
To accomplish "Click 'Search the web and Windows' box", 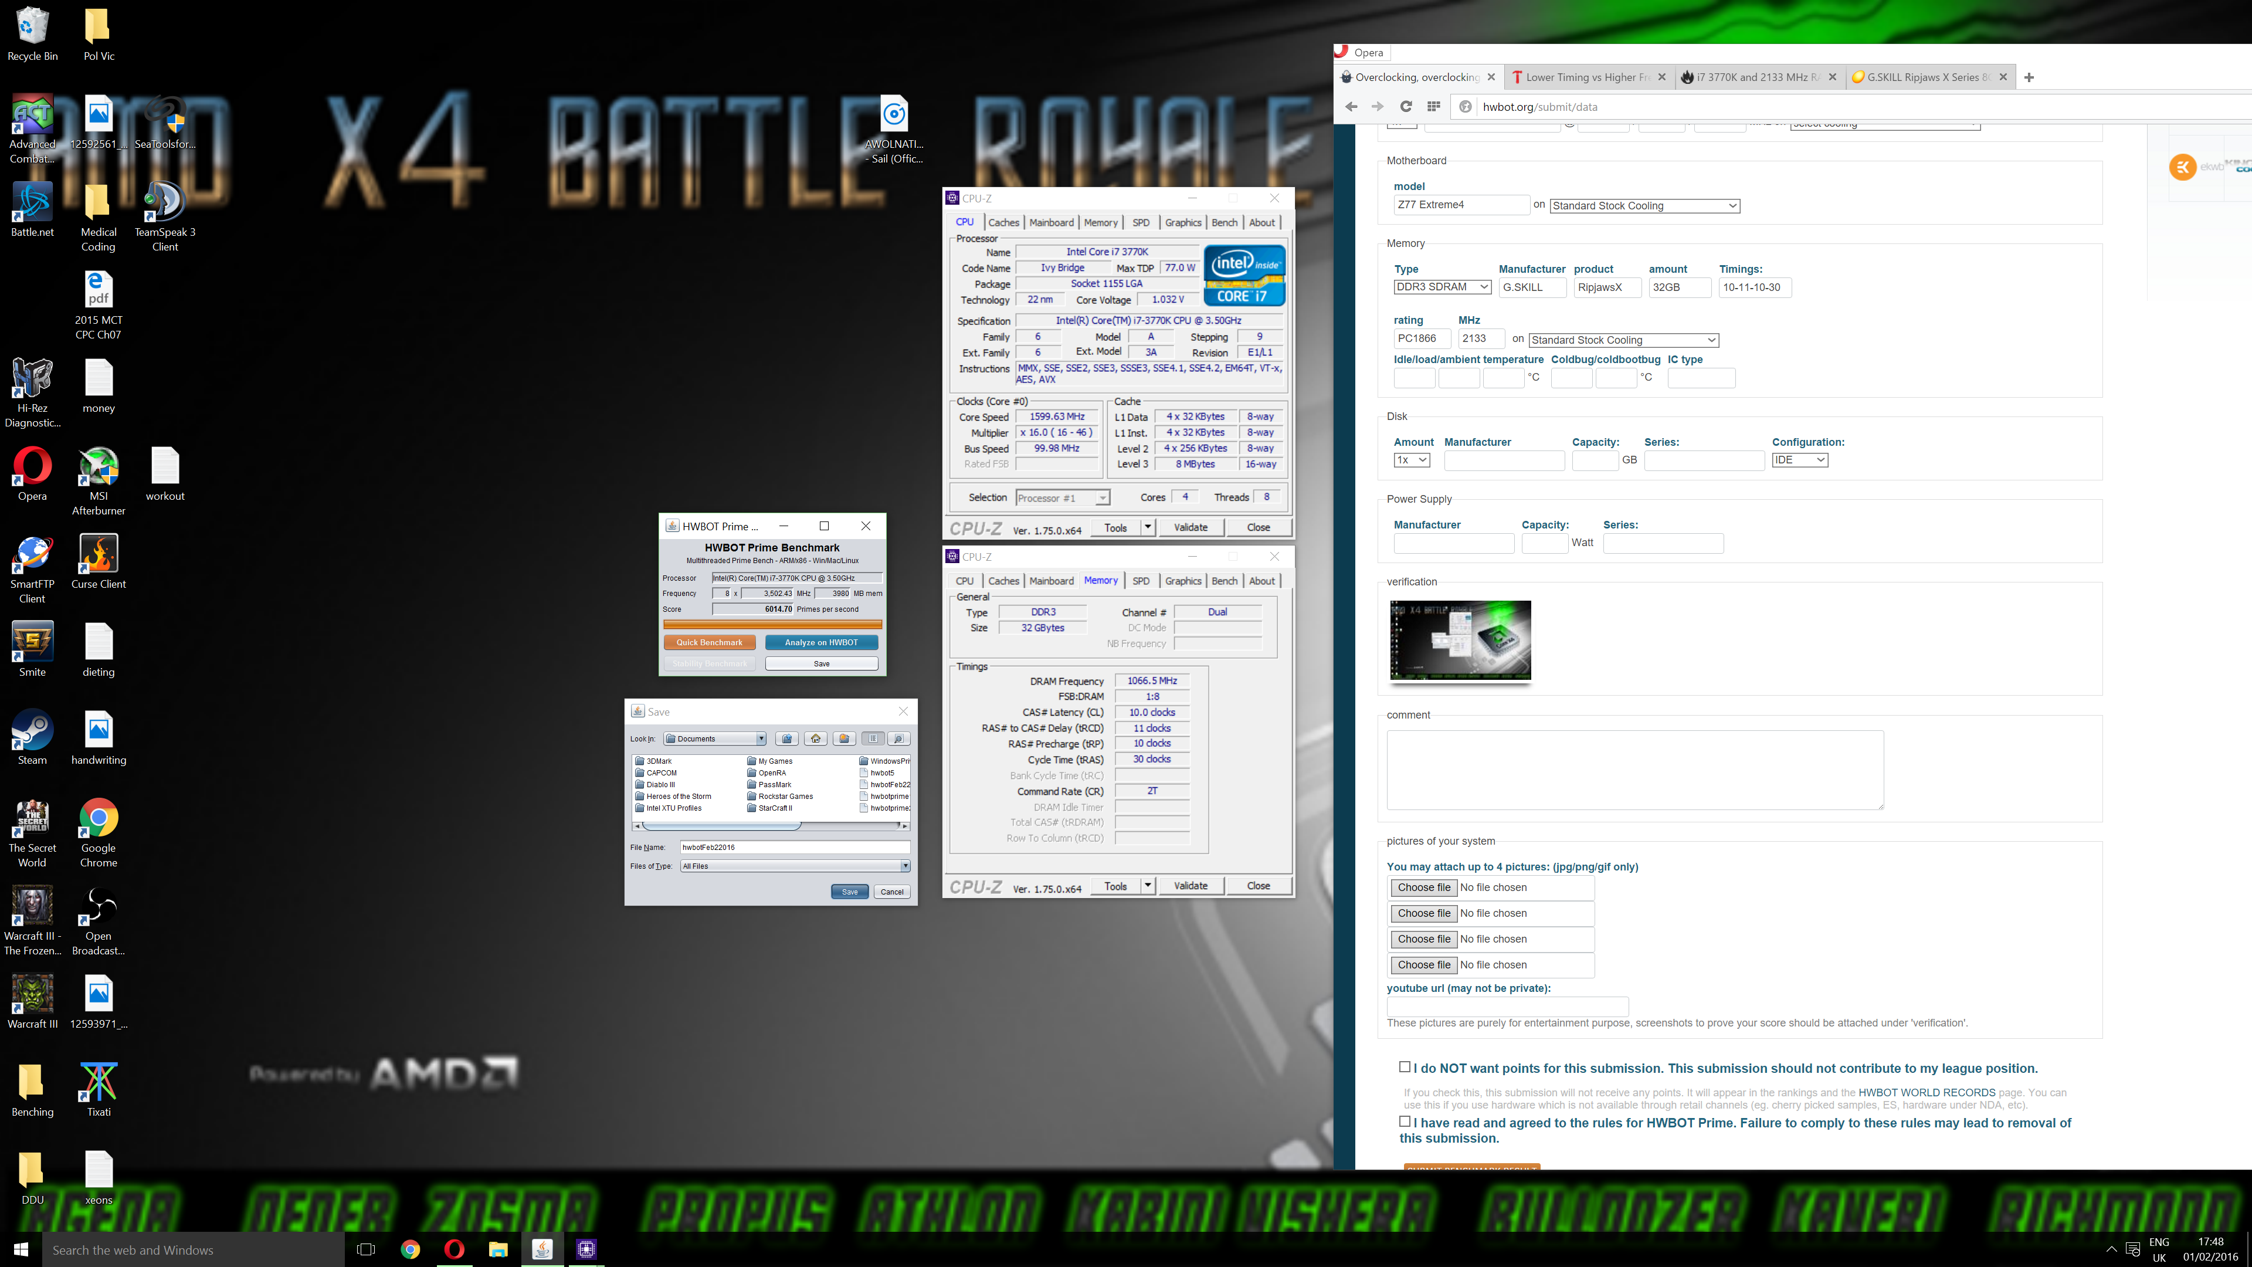I will [x=192, y=1251].
